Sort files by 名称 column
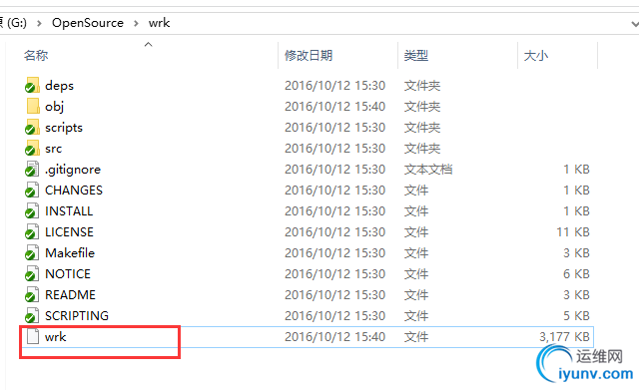This screenshot has height=390, width=639. [x=36, y=55]
